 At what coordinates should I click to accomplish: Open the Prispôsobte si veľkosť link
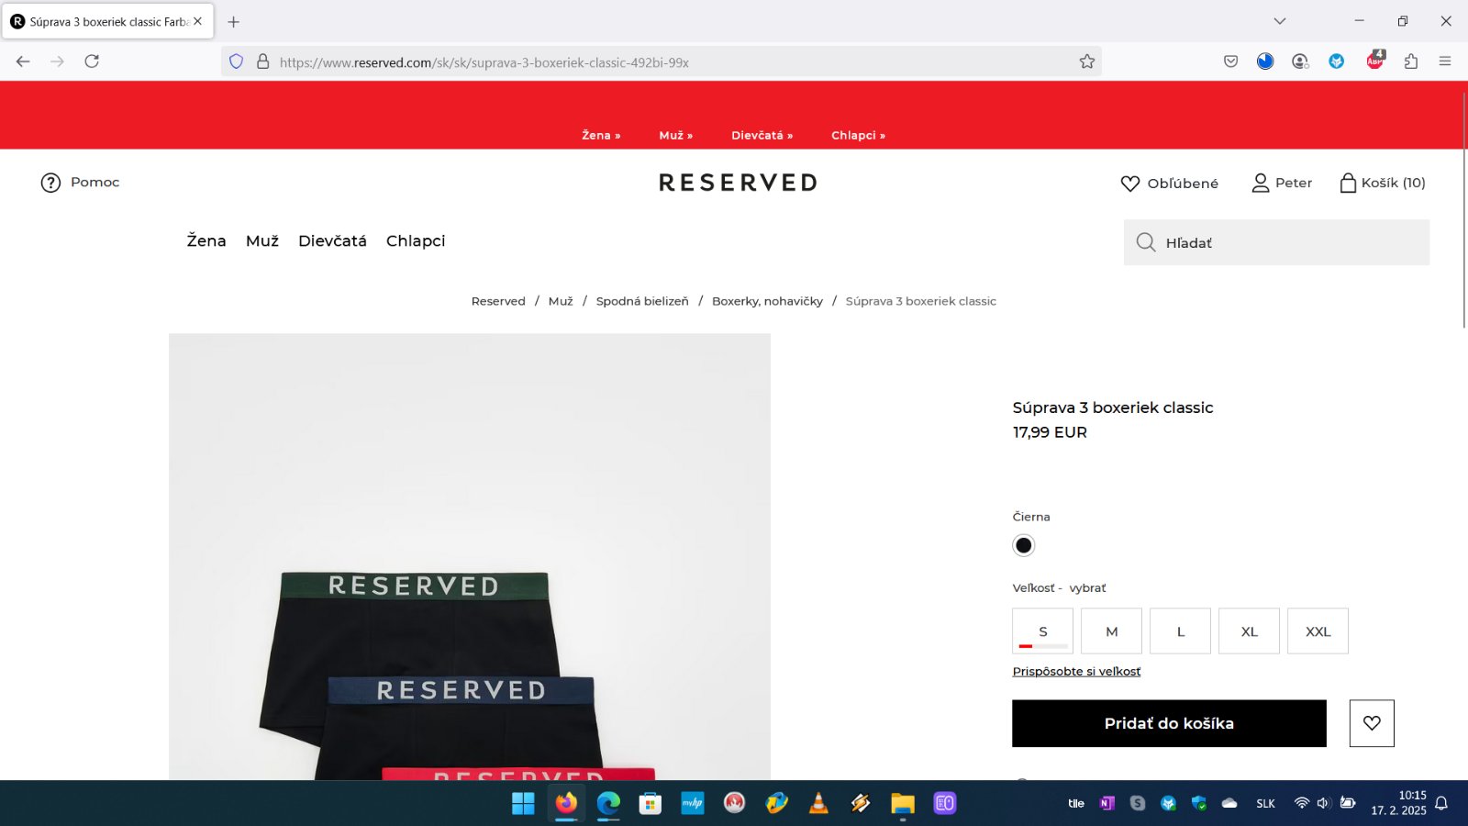(1076, 672)
